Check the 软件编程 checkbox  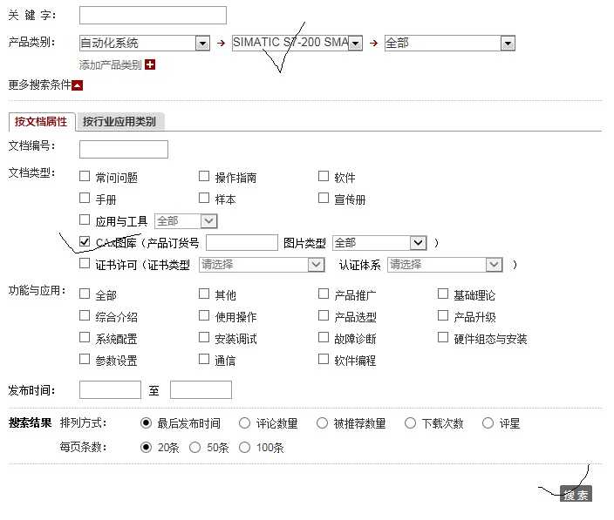(x=324, y=359)
